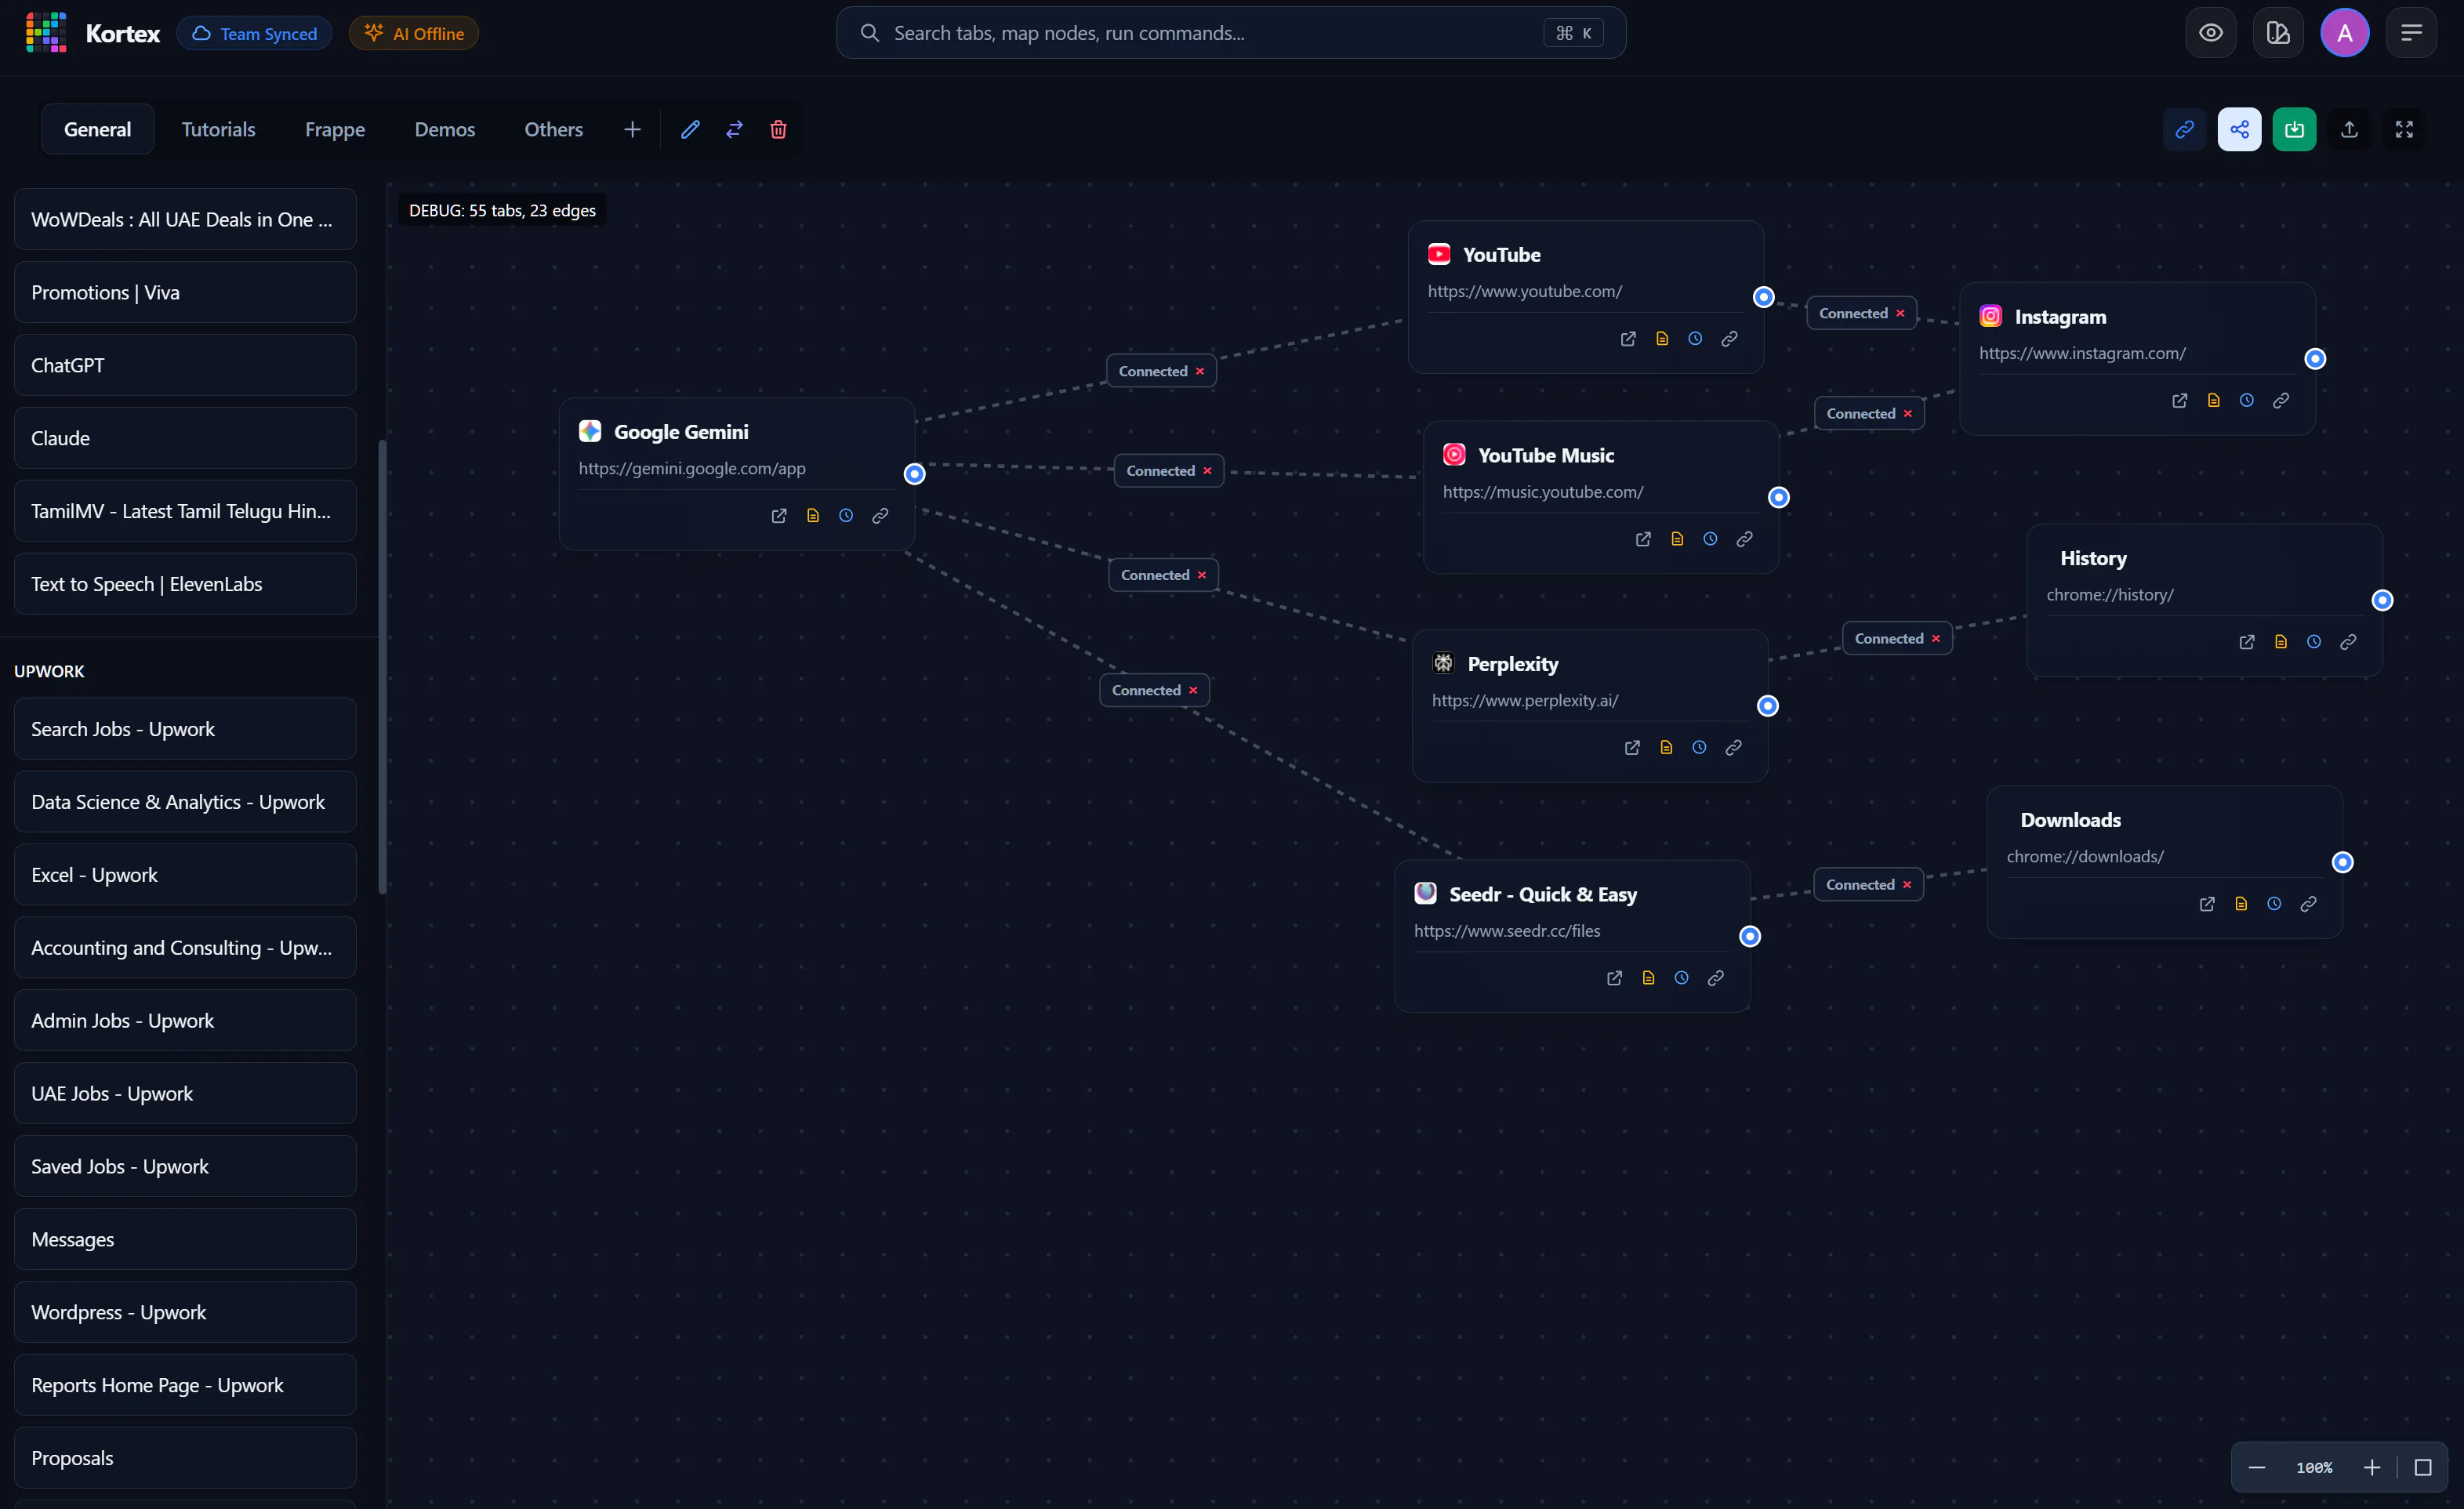The height and width of the screenshot is (1509, 2464).
Task: Open Claude from the sidebar list
Action: click(x=185, y=438)
